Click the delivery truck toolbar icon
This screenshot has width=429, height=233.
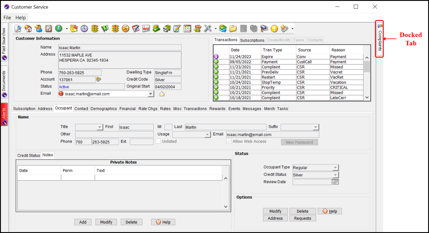[x=166, y=28]
